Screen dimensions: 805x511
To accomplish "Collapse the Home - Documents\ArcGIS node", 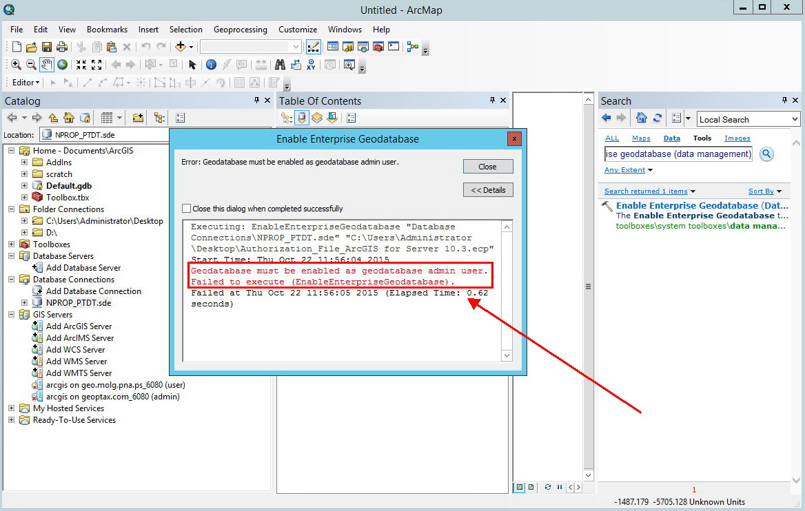I will point(11,150).
